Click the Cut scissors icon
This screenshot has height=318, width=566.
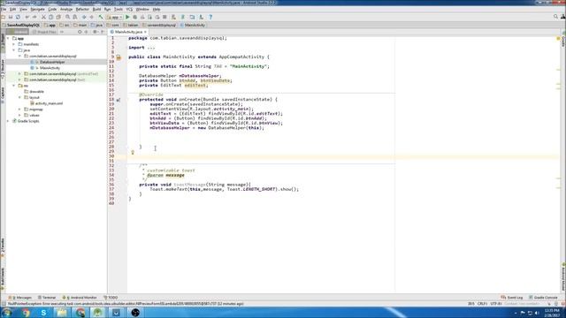[x=43, y=17]
